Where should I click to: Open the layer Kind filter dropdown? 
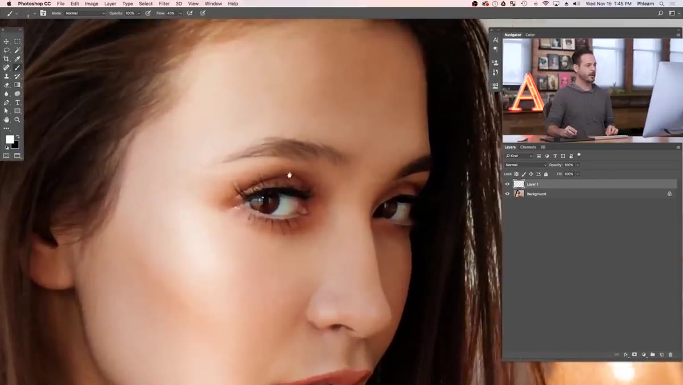(x=519, y=156)
